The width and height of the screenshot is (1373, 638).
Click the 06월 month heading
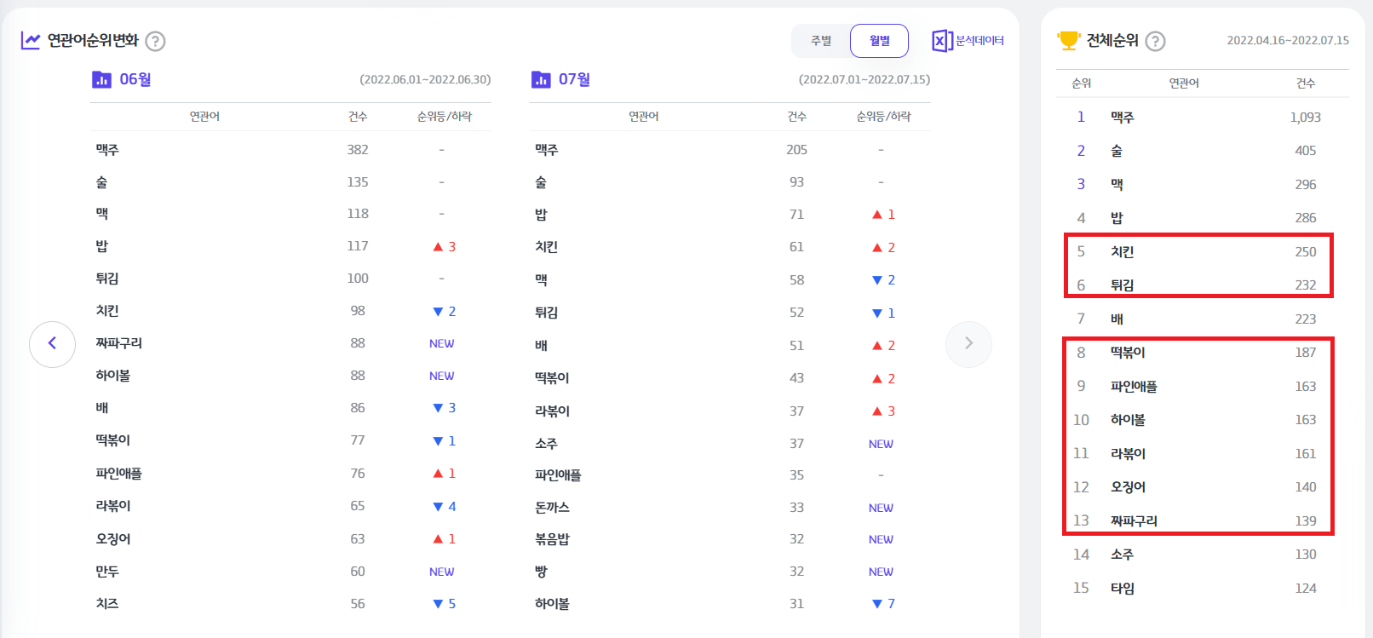[x=135, y=79]
